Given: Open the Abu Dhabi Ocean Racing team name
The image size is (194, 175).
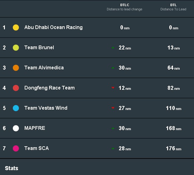Looking at the screenshot, I should pos(53,27).
